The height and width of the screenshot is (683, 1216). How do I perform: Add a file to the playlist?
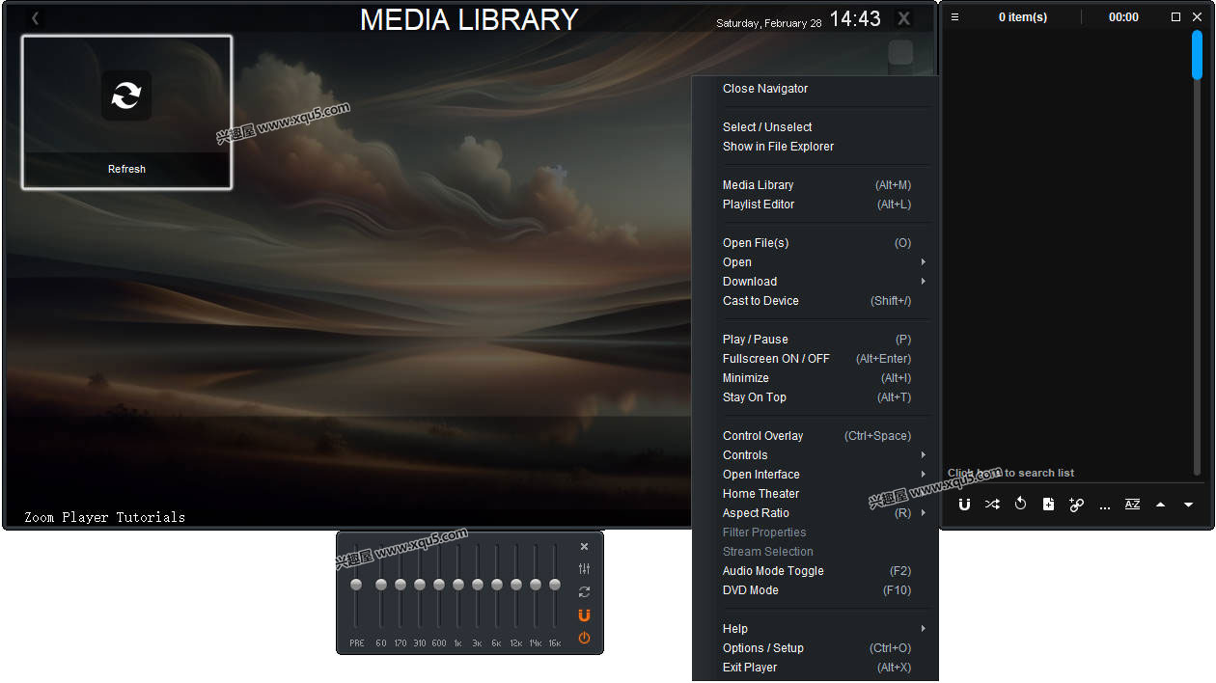[x=1048, y=504]
